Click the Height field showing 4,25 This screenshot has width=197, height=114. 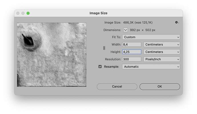pos(132,52)
